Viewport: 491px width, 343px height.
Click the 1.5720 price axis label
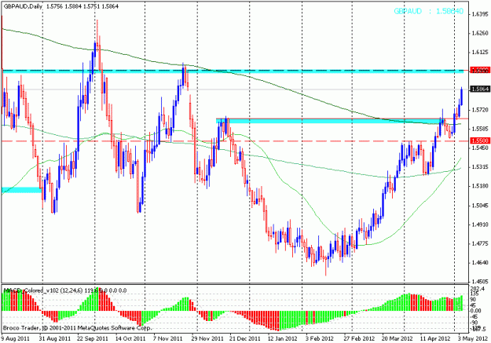(x=480, y=110)
